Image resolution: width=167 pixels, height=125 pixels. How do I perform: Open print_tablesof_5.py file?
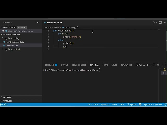(15, 42)
